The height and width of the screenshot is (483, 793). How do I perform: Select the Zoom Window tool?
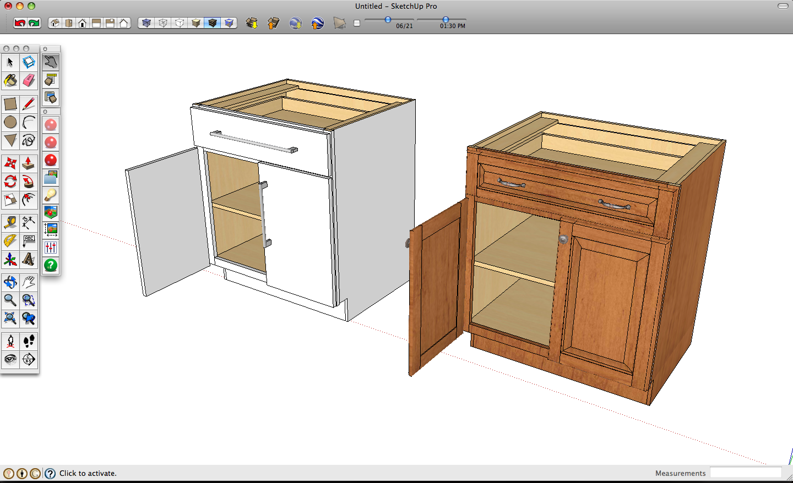pos(29,300)
